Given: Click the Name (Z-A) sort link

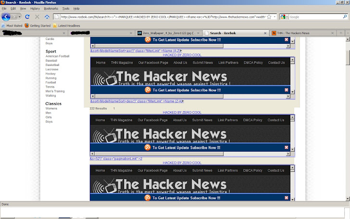Looking at the screenshot, I should coord(137,101).
